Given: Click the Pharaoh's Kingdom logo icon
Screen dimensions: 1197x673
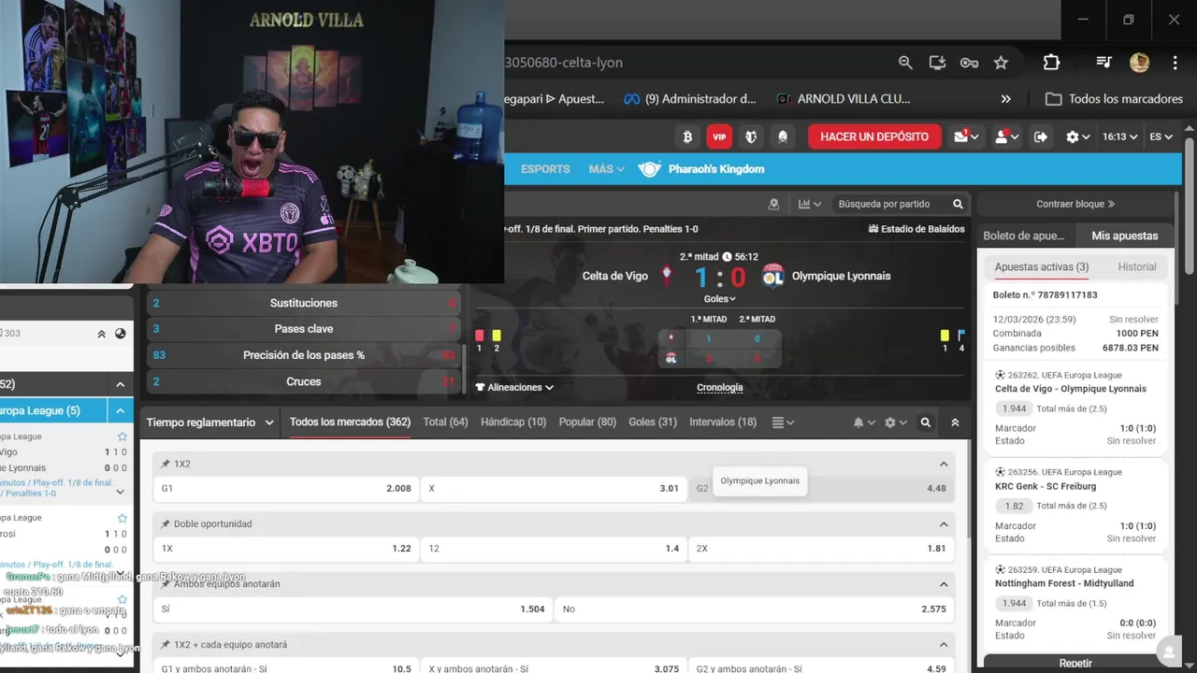Looking at the screenshot, I should (x=649, y=169).
